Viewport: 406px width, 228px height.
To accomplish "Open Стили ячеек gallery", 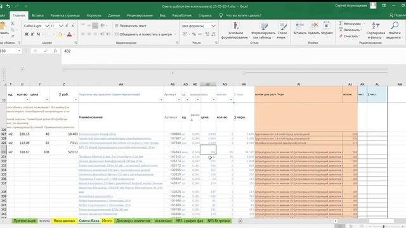I will click(282, 30).
